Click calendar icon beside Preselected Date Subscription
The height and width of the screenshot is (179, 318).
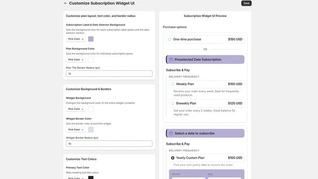click(171, 59)
